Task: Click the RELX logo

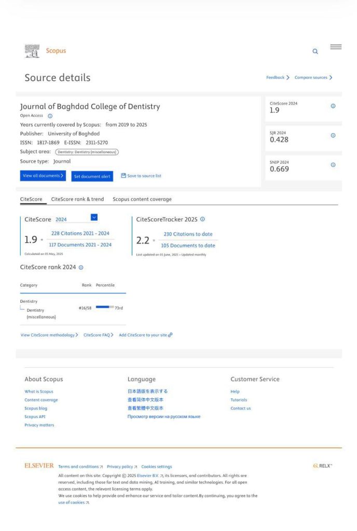Action: (322, 466)
